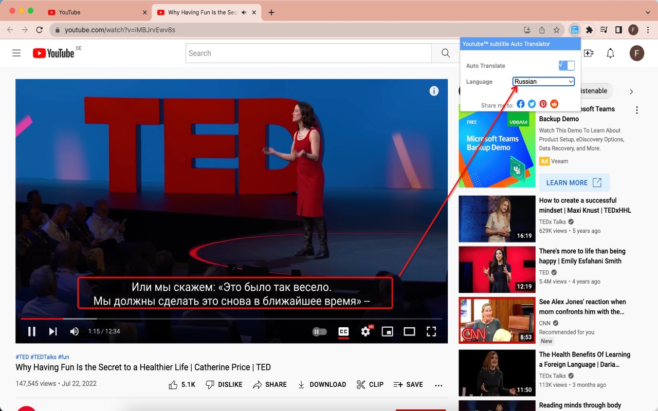Click the search magnifier button

(446, 53)
